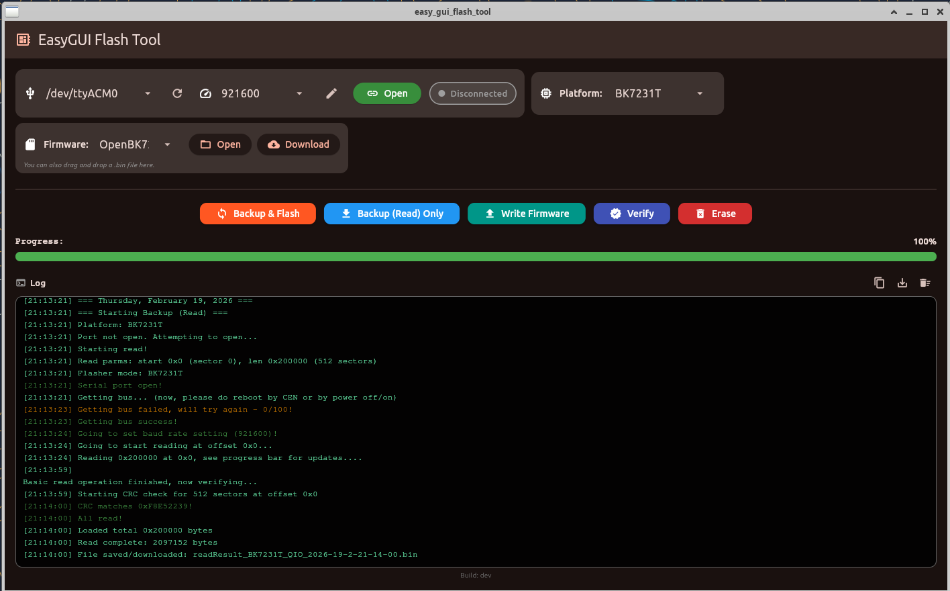Viewport: 950px width, 591px height.
Task: Click log line 'Serial port open!'
Action: tap(93, 385)
